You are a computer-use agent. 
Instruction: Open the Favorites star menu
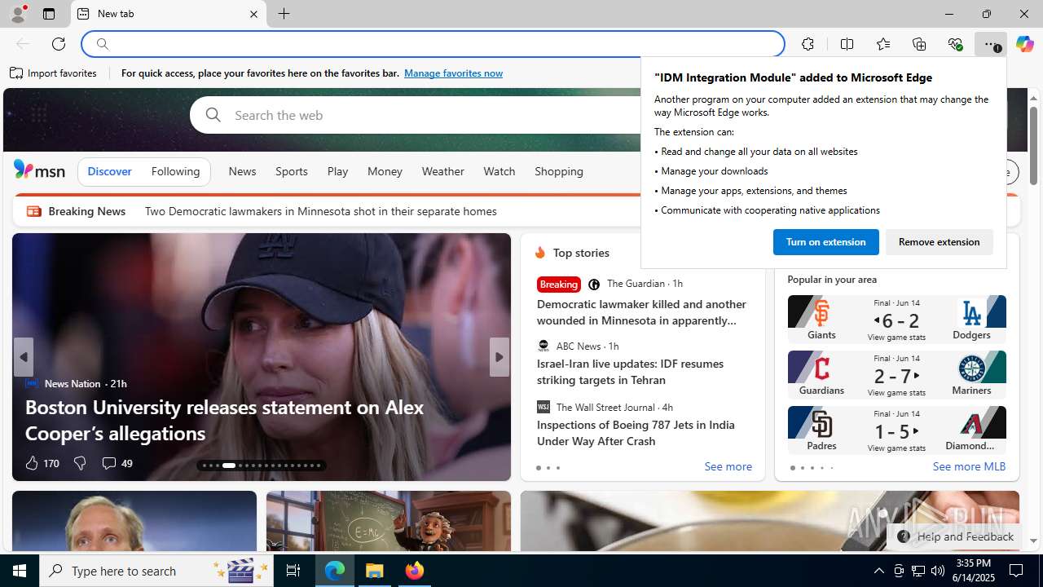tap(883, 44)
